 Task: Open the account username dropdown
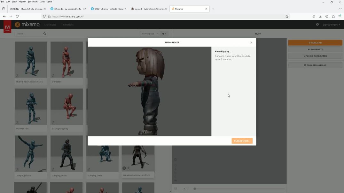click(331, 25)
